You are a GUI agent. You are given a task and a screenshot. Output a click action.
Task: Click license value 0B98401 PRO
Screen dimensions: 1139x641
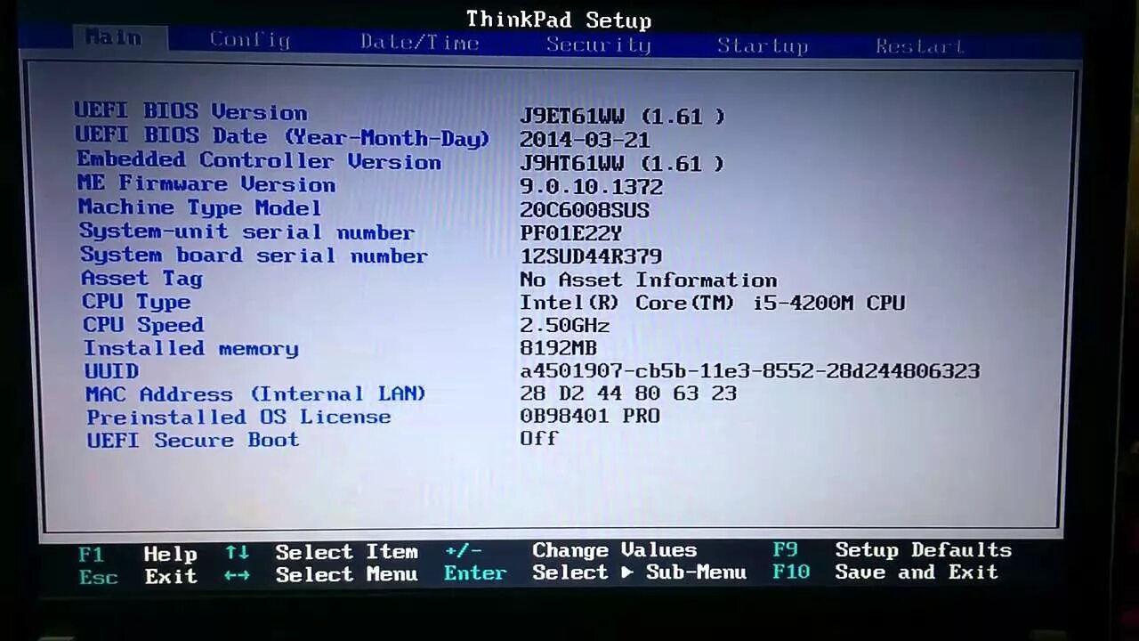click(x=590, y=415)
